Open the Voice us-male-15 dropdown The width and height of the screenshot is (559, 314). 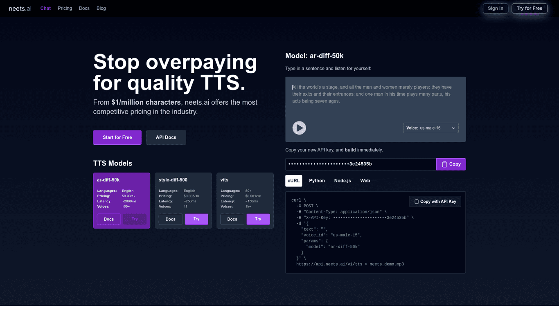pos(431,128)
